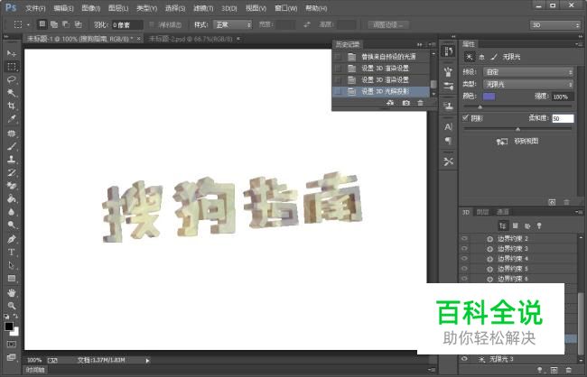
Task: Set history brush source for 替换来自预设的光源 state
Action: point(338,57)
